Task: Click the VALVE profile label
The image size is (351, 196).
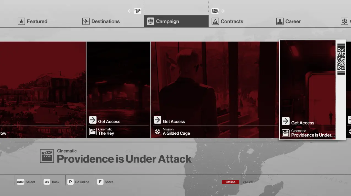Action: coord(248,182)
